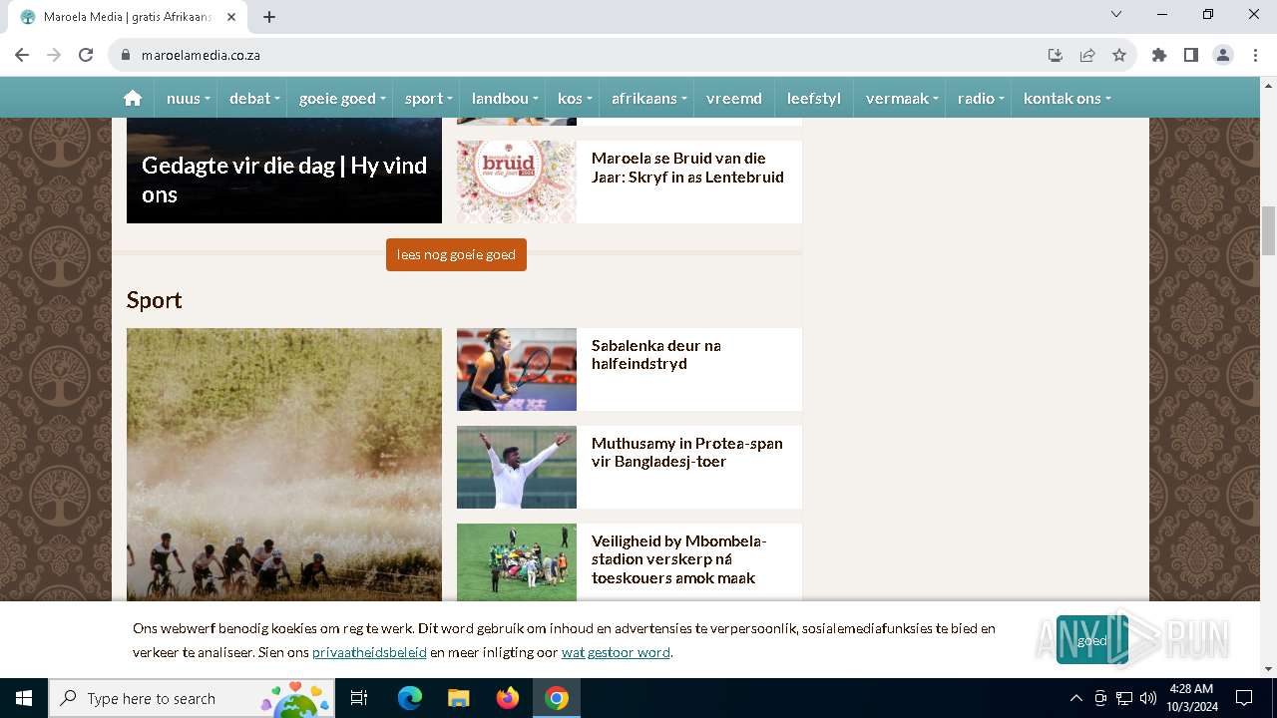The height and width of the screenshot is (718, 1277).
Task: Install app icon in address bar
Action: 1056,55
